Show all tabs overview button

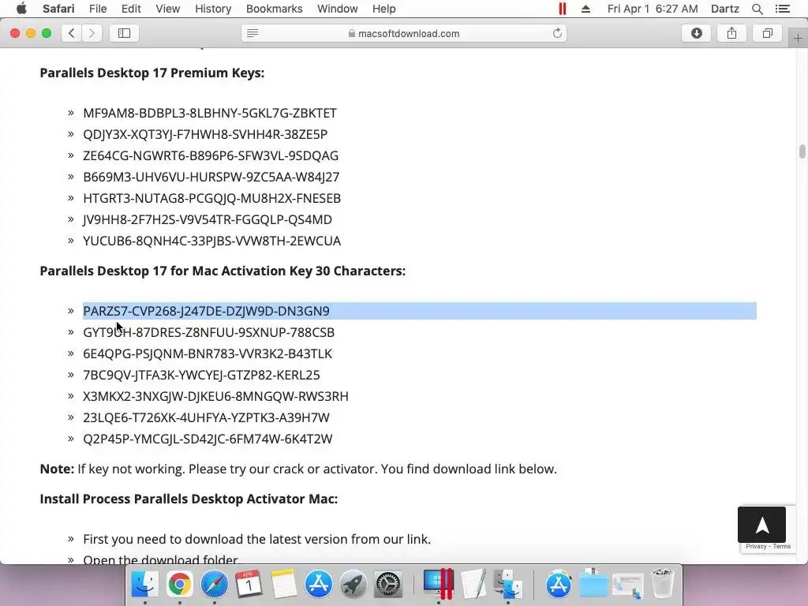(x=767, y=33)
